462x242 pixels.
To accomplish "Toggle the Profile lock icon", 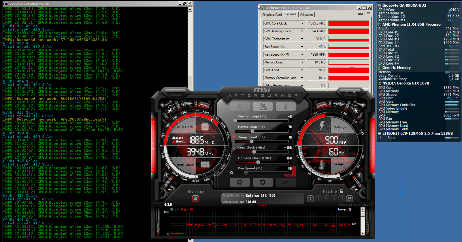I will point(342,191).
